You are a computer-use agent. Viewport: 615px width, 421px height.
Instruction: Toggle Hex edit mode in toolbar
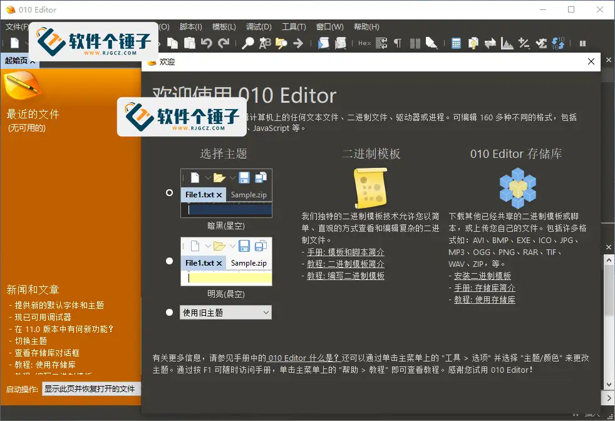[x=364, y=43]
